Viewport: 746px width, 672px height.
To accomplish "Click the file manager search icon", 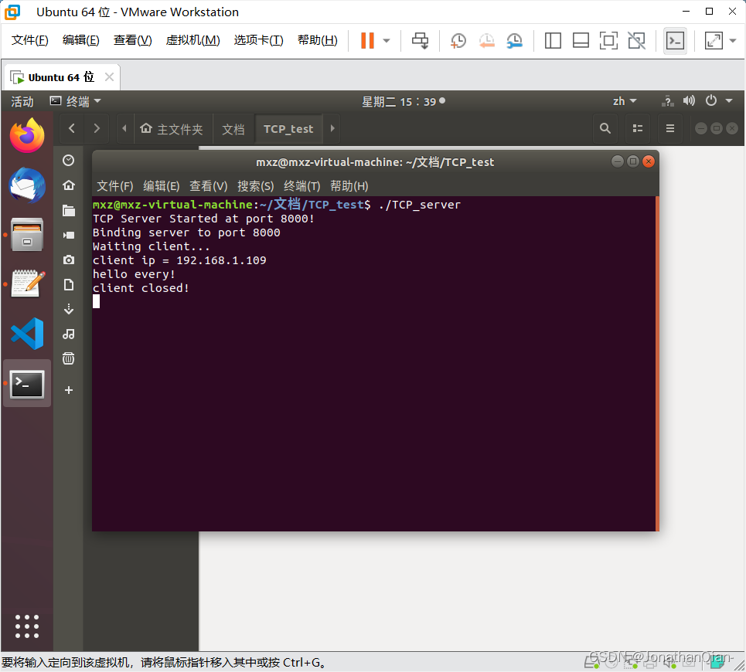I will coord(605,129).
